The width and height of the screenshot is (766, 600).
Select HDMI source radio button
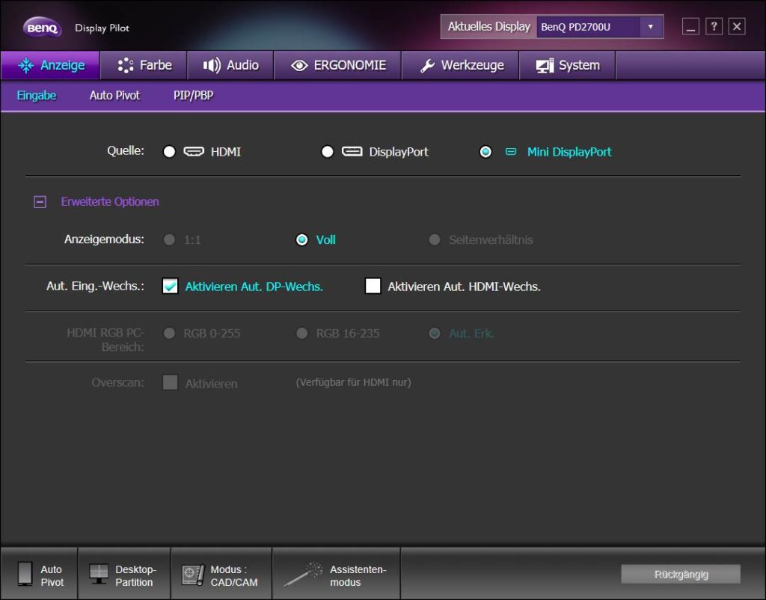point(170,152)
